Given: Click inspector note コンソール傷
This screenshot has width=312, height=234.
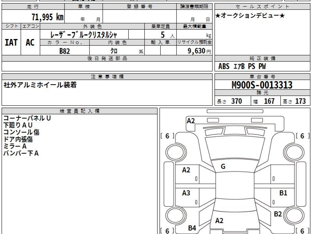Looking at the screenshot, I should click(x=21, y=132).
